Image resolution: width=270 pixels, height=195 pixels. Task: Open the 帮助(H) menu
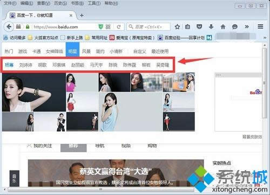(111, 3)
